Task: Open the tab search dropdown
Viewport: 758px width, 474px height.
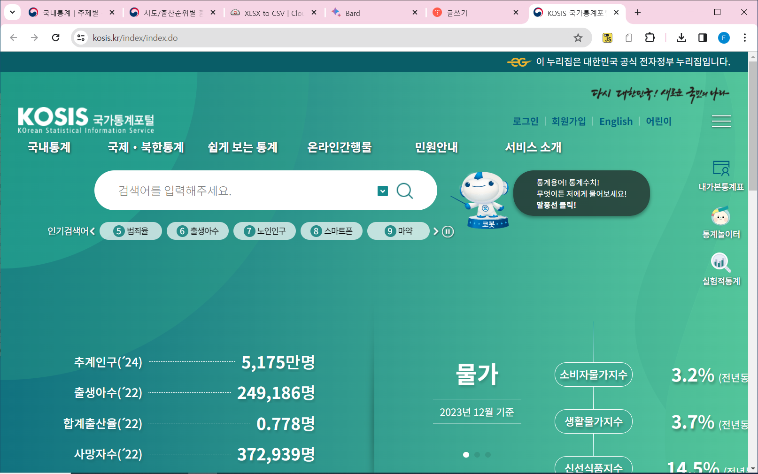Action: [12, 13]
